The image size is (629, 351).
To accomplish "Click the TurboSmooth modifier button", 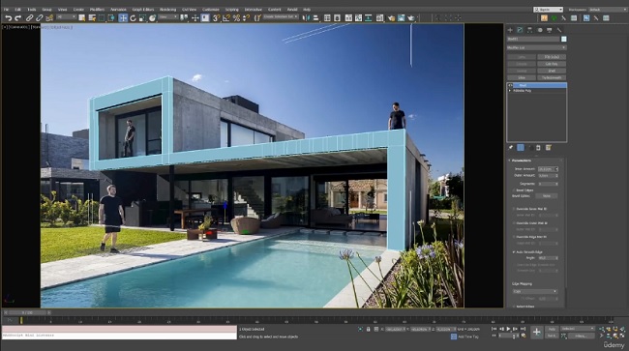I will pos(552,77).
